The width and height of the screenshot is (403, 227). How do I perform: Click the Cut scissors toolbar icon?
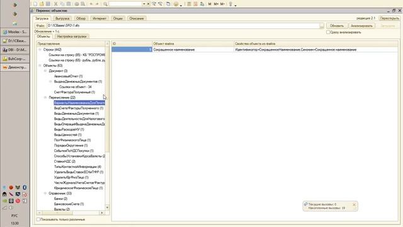coord(56,4)
